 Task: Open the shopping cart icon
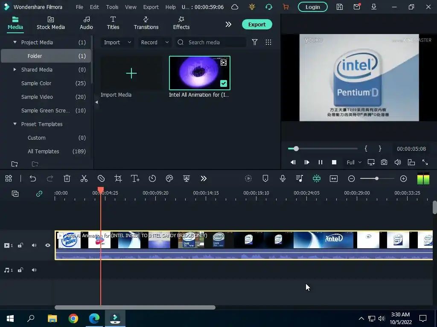click(x=286, y=7)
